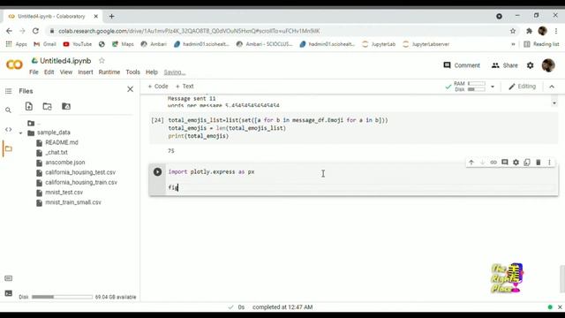Open a new browser tab

tap(112, 16)
